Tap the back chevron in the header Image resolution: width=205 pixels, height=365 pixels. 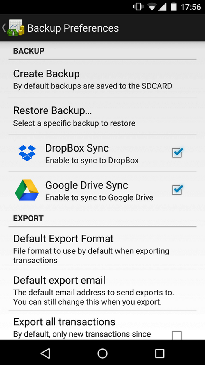pos(4,28)
